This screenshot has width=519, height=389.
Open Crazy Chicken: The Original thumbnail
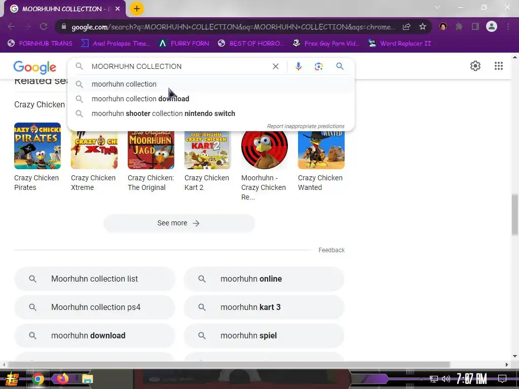[x=151, y=150]
